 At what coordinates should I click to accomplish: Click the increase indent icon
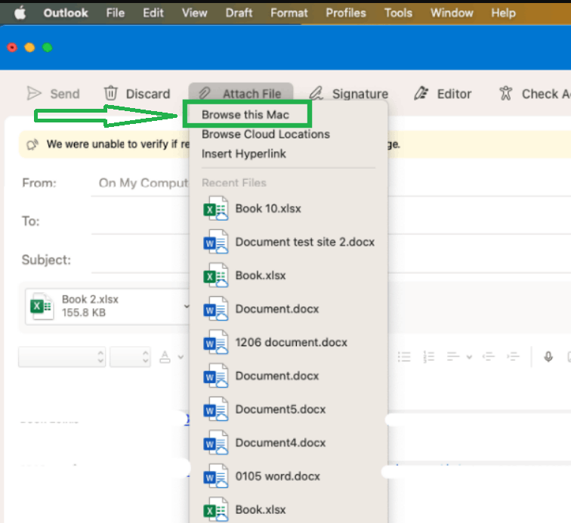pyautogui.click(x=513, y=357)
